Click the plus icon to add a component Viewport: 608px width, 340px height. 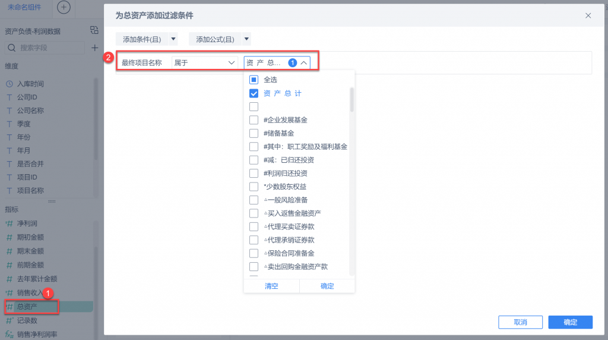coord(64,7)
